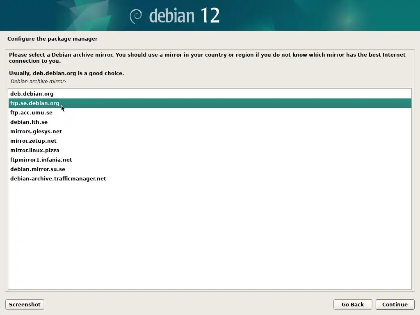Pick mirror.zetup.net from the list
Viewport: 420px width, 315px height.
[x=210, y=141]
